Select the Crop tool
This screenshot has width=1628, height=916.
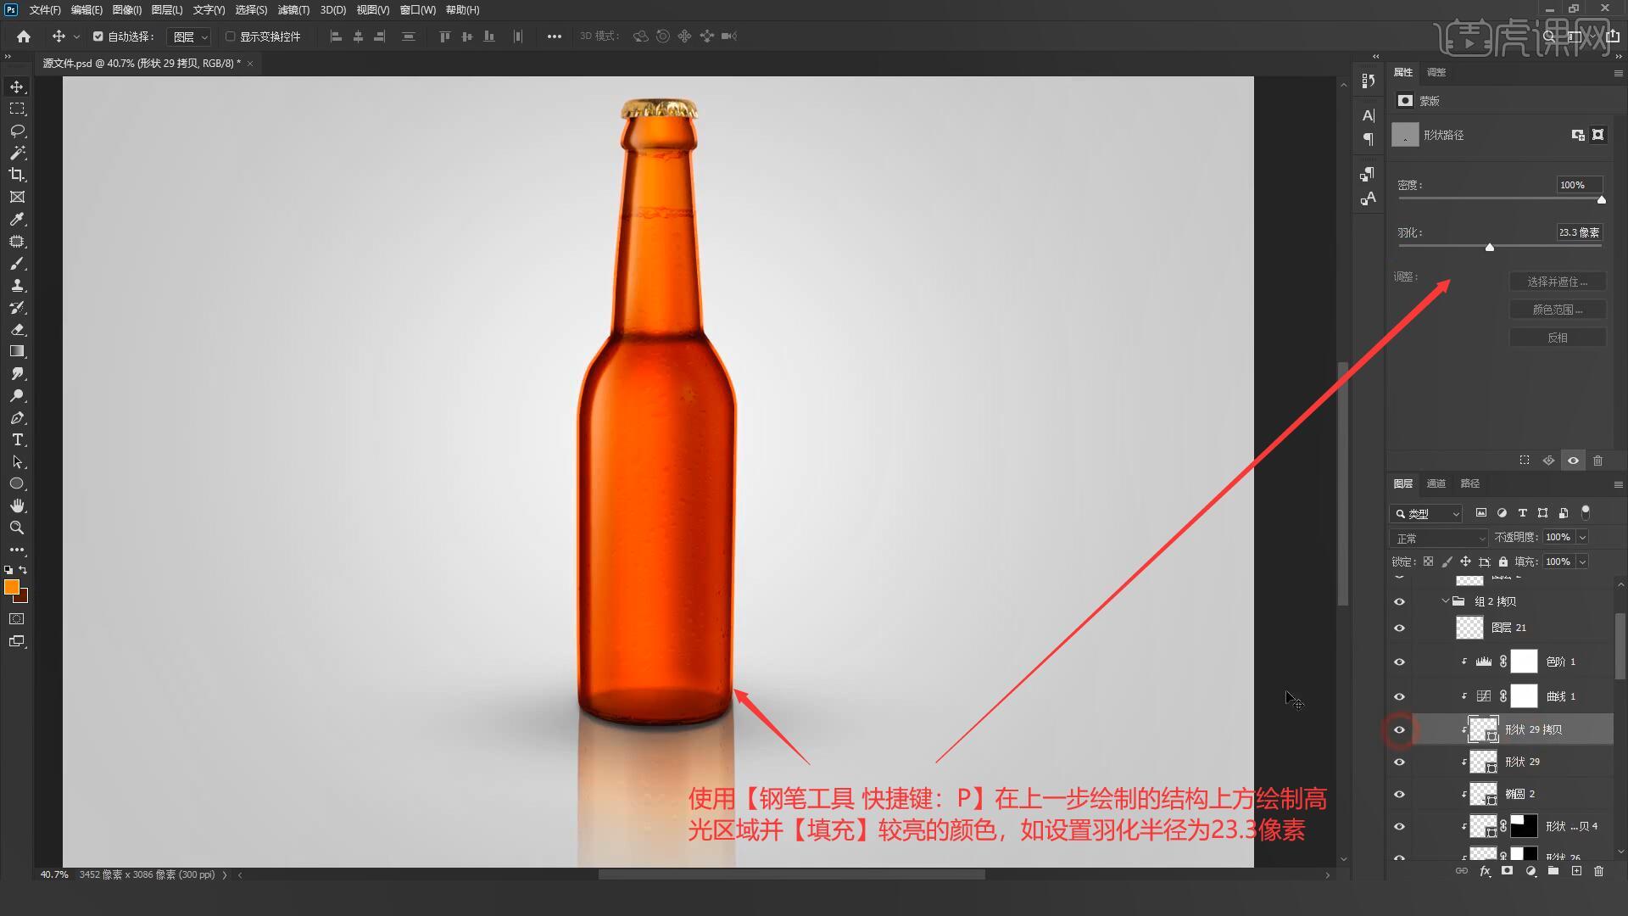pyautogui.click(x=17, y=175)
